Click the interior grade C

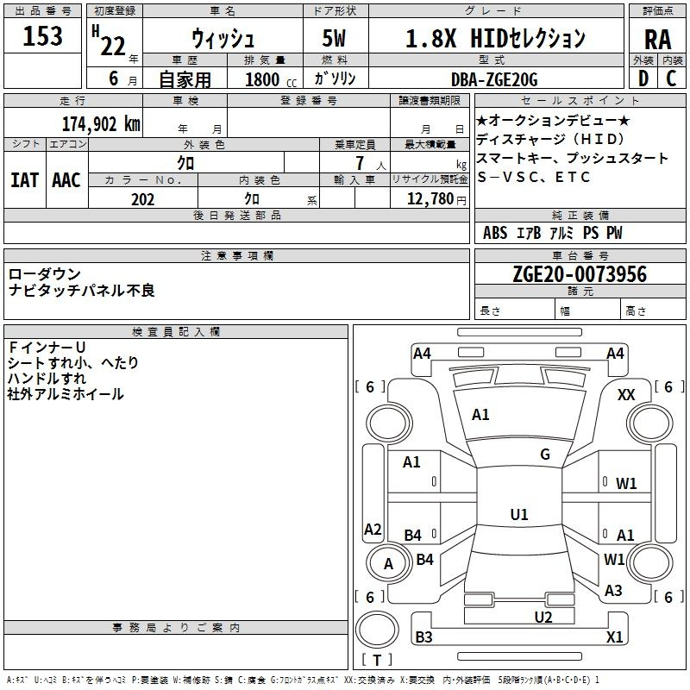coord(671,78)
